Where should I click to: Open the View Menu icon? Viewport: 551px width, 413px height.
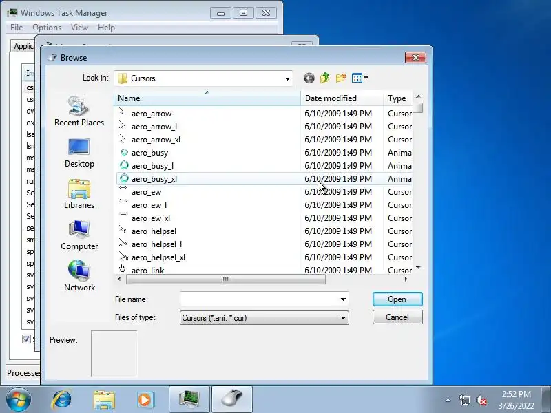click(360, 78)
